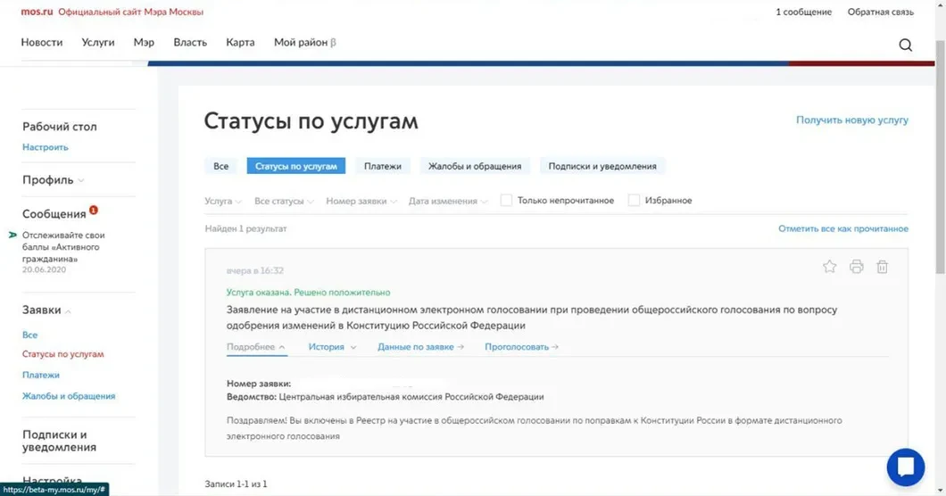This screenshot has width=946, height=496.
Task: Collapse the Подробнее details section
Action: (x=255, y=347)
